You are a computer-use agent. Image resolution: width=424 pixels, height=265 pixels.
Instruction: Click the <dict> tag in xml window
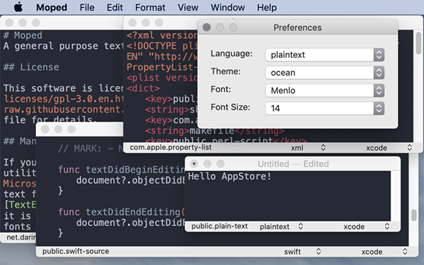point(143,88)
